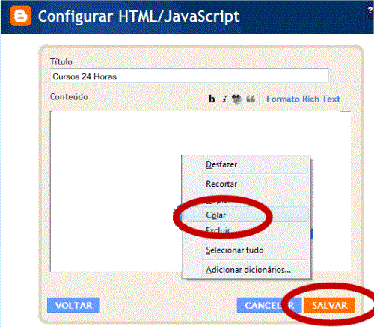Dismiss the dialog with CANCELAR
This screenshot has width=374, height=329.
[x=269, y=305]
